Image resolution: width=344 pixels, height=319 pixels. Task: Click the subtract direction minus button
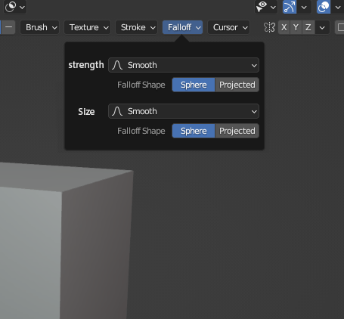(8, 27)
